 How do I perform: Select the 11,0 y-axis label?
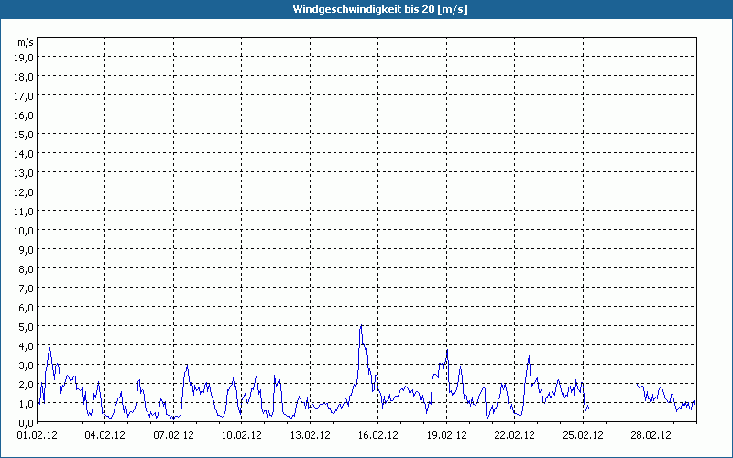pos(24,212)
